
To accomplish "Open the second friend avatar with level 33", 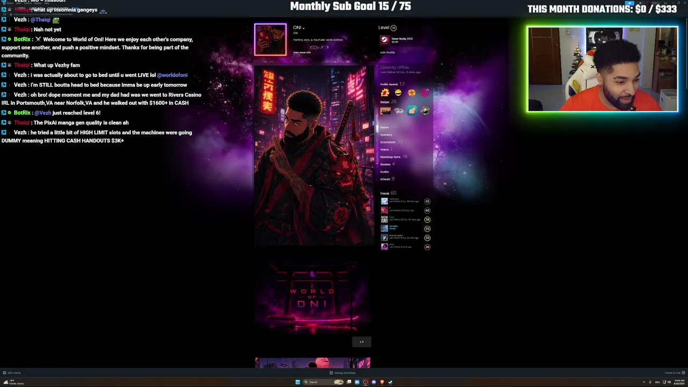I will 384,238.
